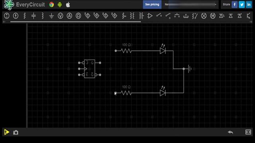Select the ohmmeter component
255x143 pixels.
pyautogui.click(x=78, y=16)
